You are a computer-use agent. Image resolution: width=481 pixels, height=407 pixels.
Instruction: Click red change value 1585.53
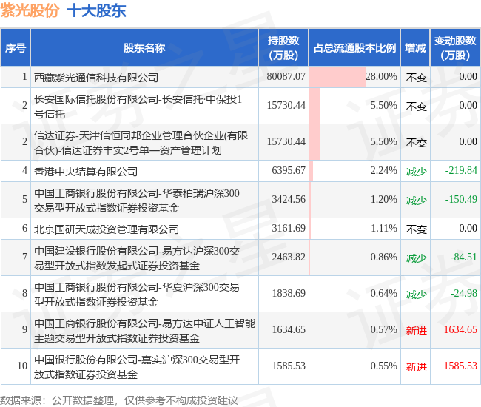pos(460,366)
